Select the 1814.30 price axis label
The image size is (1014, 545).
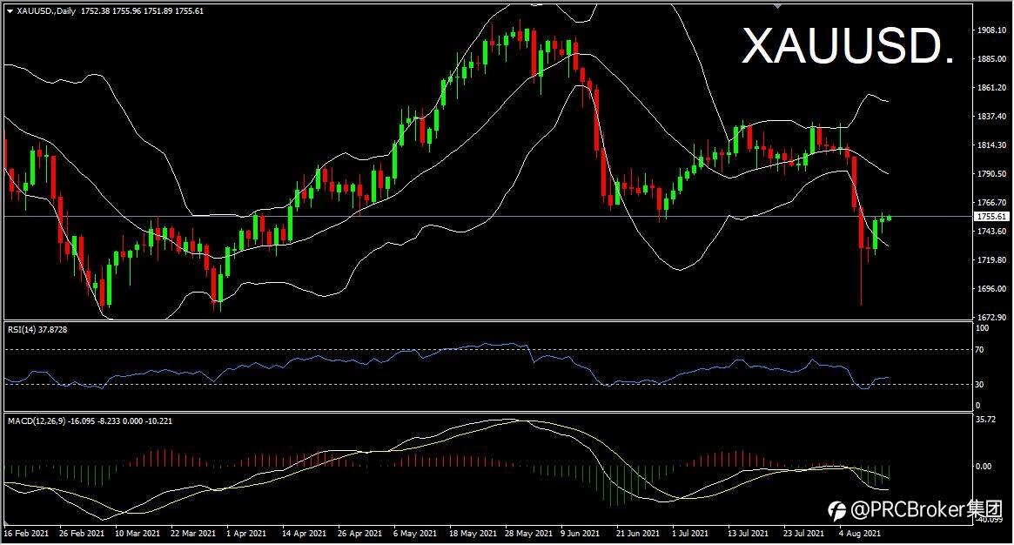click(x=991, y=145)
